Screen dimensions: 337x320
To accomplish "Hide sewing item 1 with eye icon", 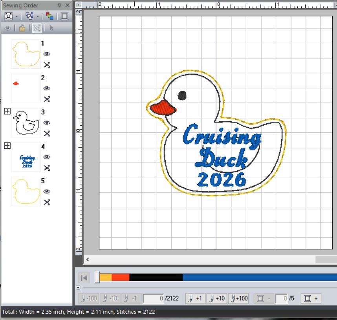I will 47,54.
